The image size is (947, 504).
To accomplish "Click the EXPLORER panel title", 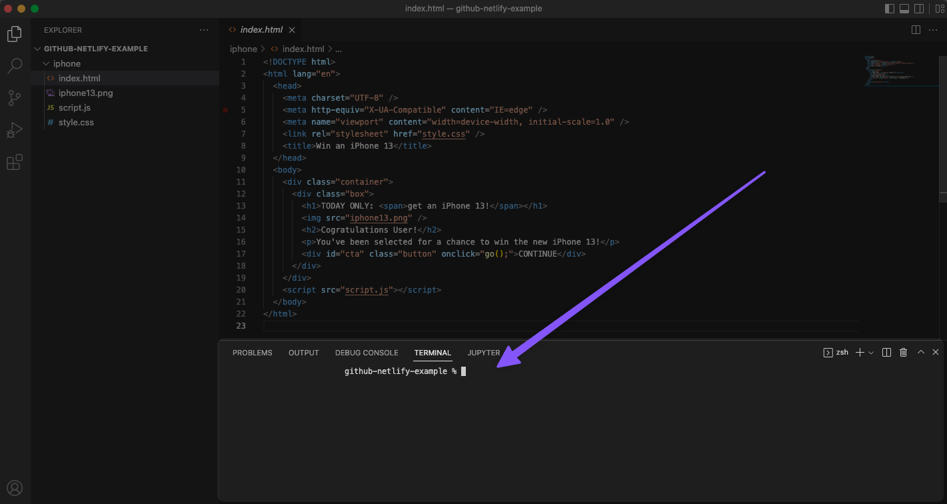I will [63, 30].
